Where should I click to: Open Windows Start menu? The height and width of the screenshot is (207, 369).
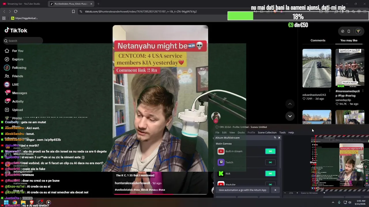coord(6,202)
